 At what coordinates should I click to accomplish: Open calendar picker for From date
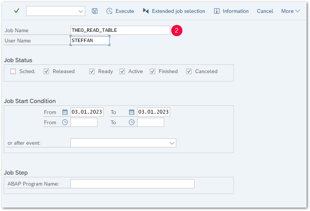point(65,112)
